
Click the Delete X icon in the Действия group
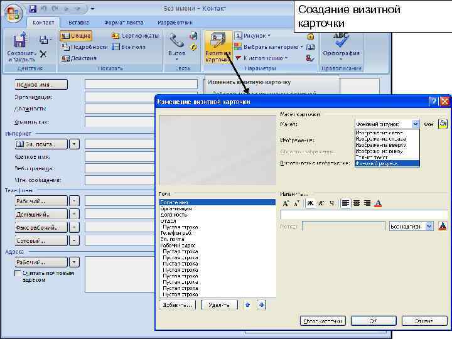pos(43,54)
